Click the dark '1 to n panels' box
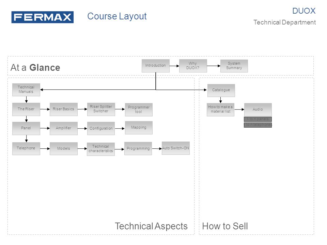This screenshot has width=327, height=245. click(x=258, y=119)
